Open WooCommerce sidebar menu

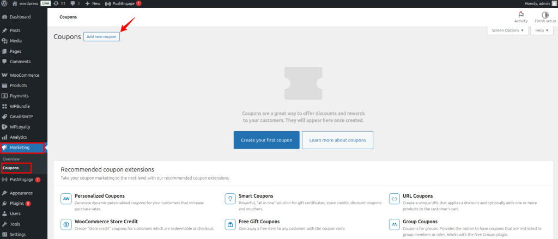23,75
